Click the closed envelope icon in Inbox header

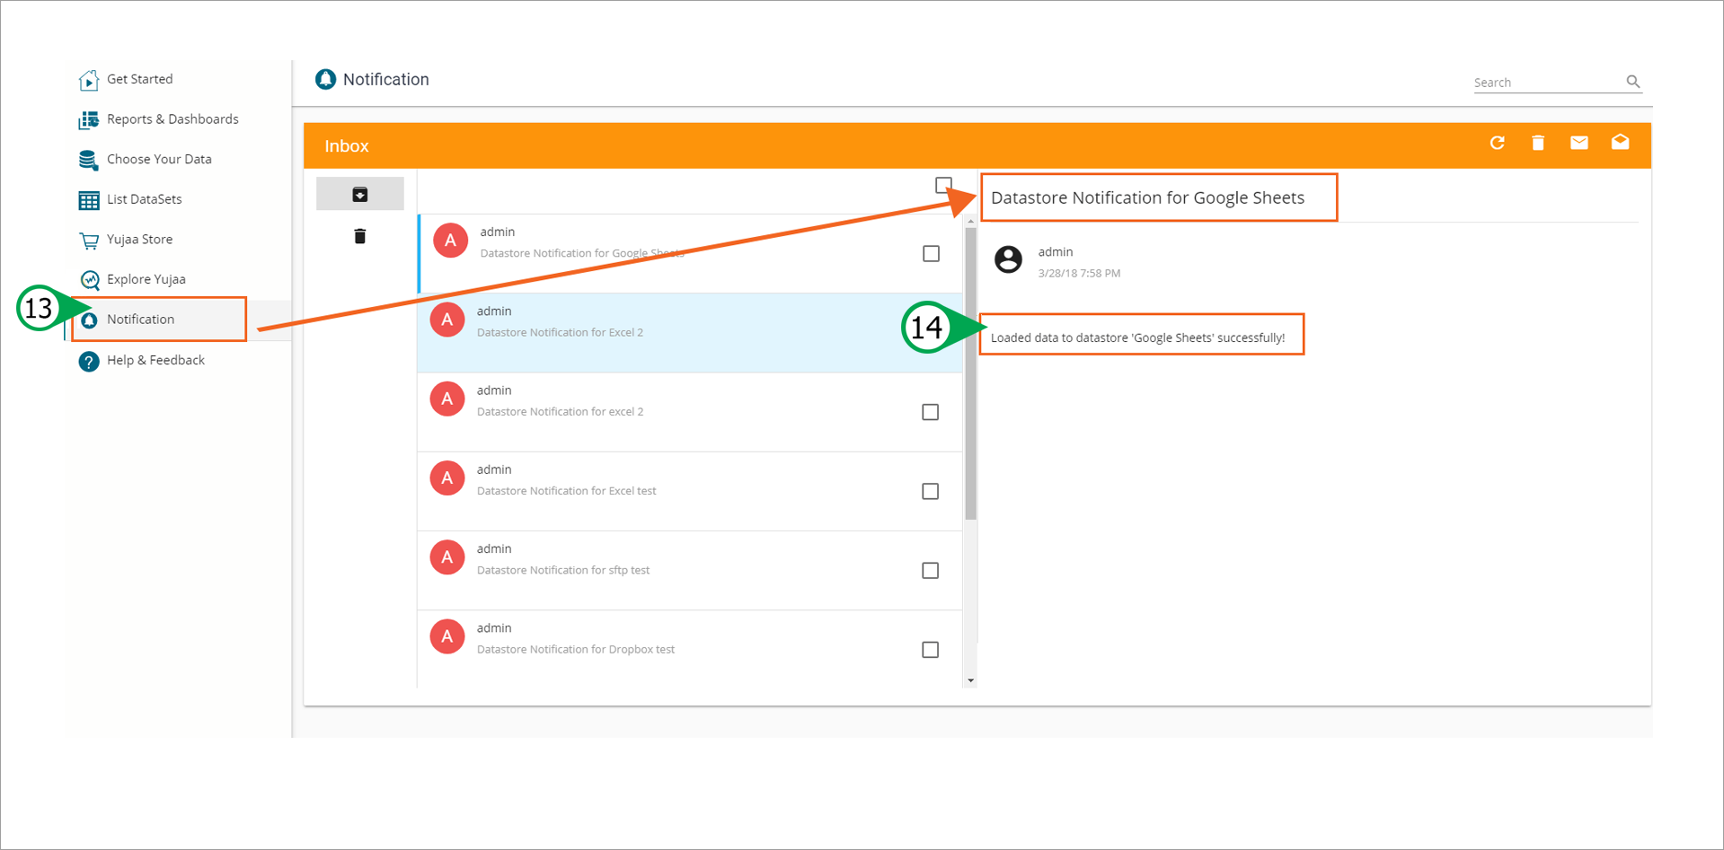(1578, 144)
